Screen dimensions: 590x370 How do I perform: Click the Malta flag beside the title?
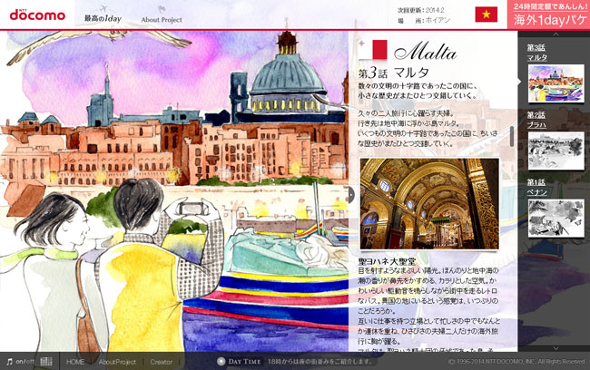(x=372, y=50)
